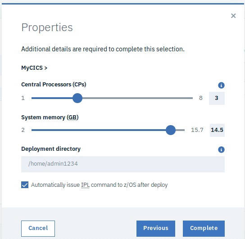This screenshot has height=239, width=245.
Task: Click the underlined IPL abbreviation
Action: pos(85,185)
